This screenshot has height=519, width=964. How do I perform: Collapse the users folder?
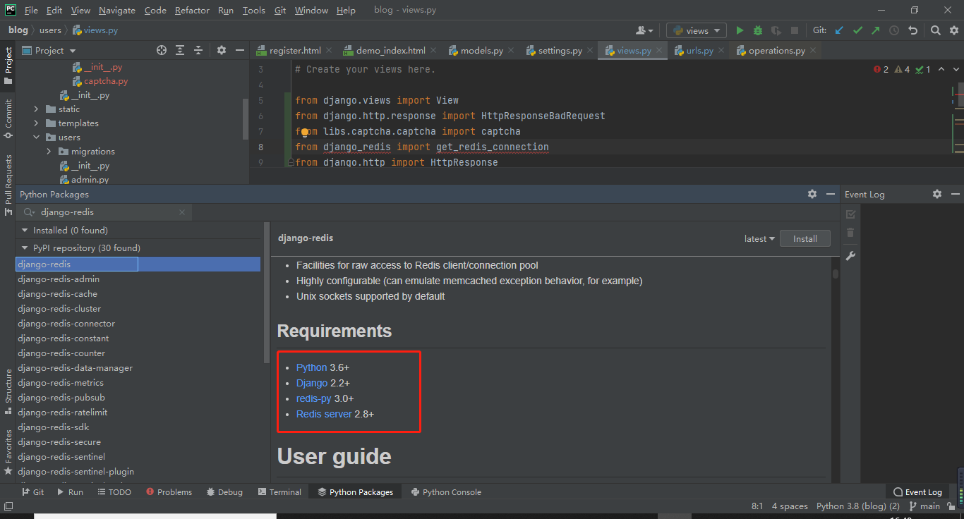point(37,138)
